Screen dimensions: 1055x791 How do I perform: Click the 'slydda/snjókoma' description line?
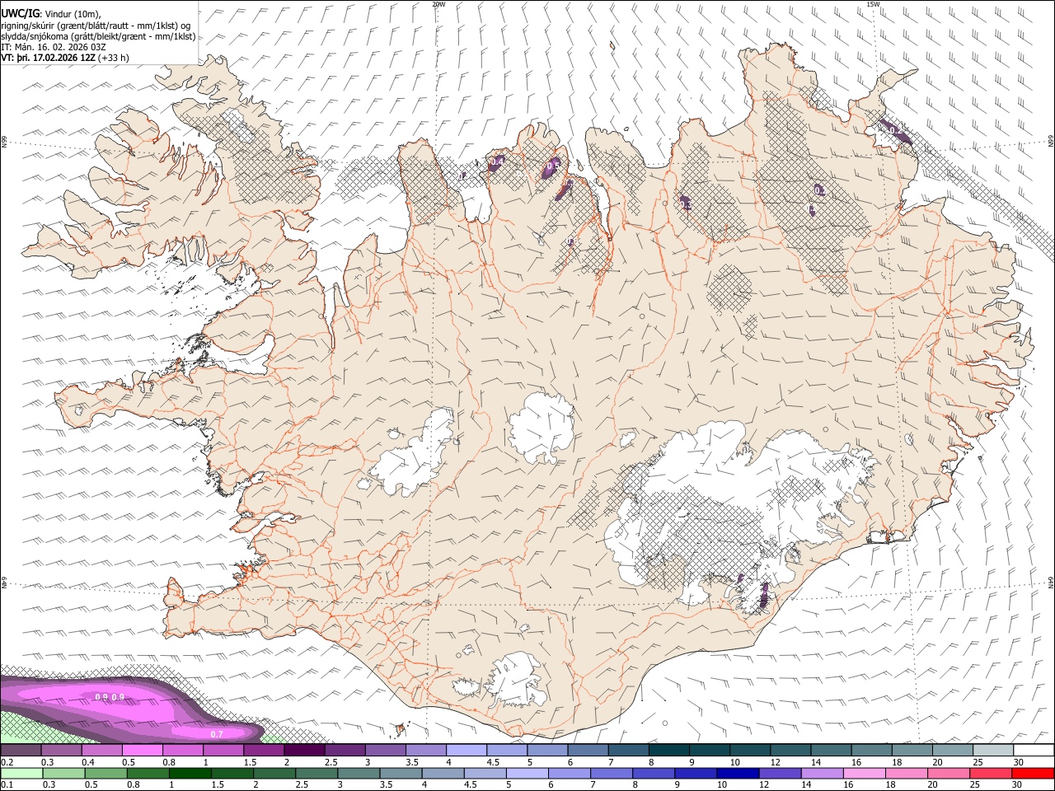(98, 36)
